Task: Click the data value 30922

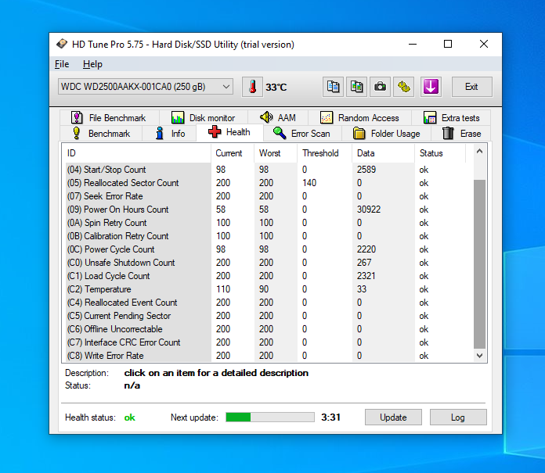Action: click(369, 210)
